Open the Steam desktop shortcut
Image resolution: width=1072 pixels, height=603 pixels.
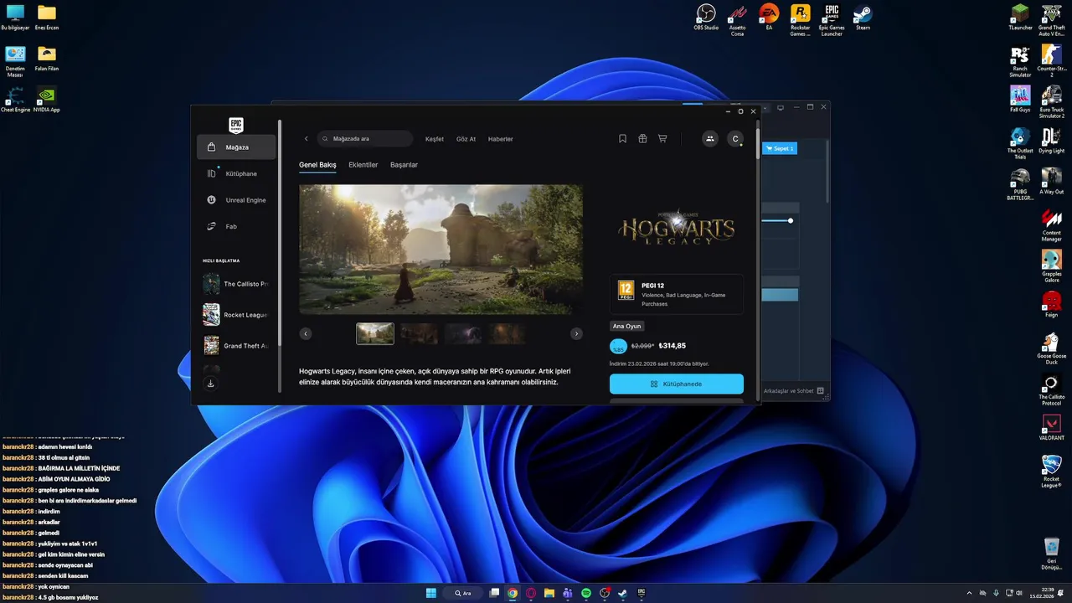pos(863,18)
